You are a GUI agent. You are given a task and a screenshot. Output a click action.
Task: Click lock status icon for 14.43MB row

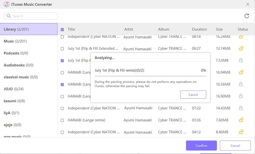tap(241, 108)
